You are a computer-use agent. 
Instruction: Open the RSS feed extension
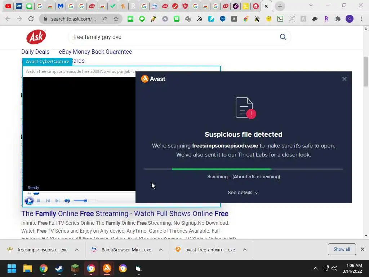click(200, 19)
